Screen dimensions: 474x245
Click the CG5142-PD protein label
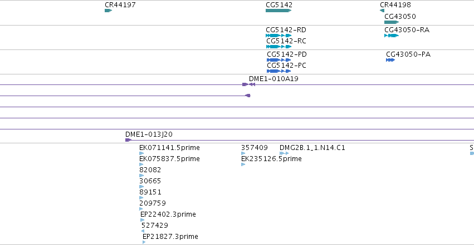pyautogui.click(x=287, y=54)
